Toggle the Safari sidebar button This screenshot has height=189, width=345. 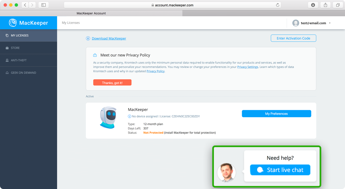click(44, 5)
